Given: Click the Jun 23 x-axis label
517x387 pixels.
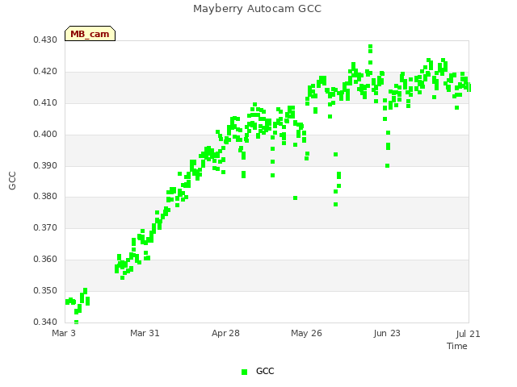Looking at the screenshot, I should coord(387,333).
